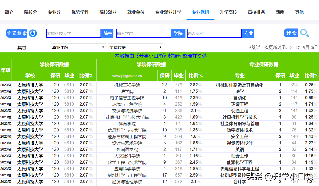Switch to the 高校排名 tab
The height and width of the screenshot is (186, 319).
pyautogui.click(x=256, y=12)
